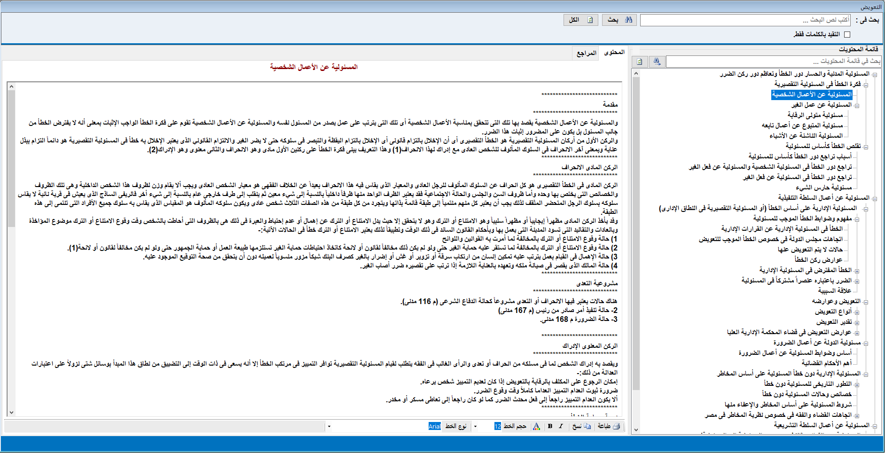This screenshot has height=453, width=885.
Task: Open the حجم الخط font size dropdown
Action: pos(475,427)
